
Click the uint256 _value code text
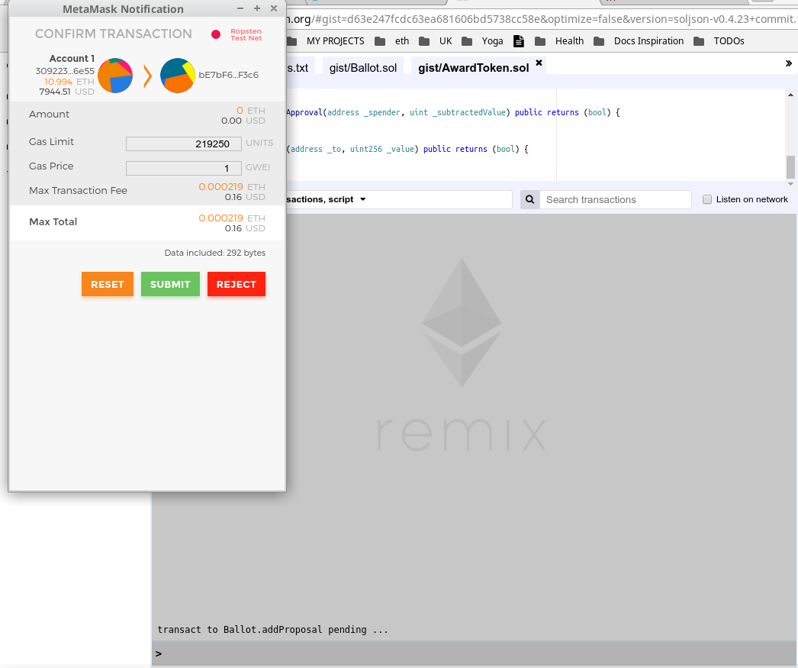pyautogui.click(x=381, y=149)
